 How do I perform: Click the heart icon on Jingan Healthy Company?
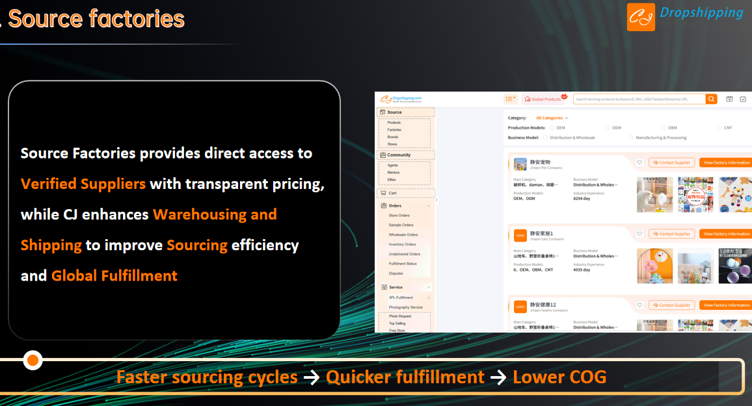[x=639, y=305]
